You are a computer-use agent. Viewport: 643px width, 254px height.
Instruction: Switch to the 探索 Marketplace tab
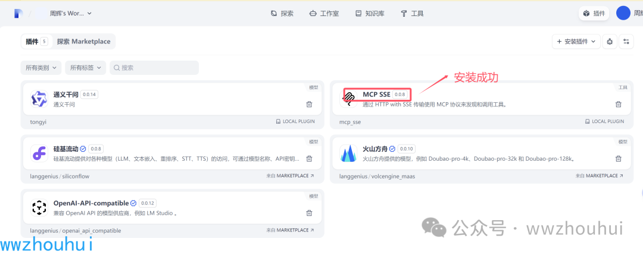coord(83,42)
